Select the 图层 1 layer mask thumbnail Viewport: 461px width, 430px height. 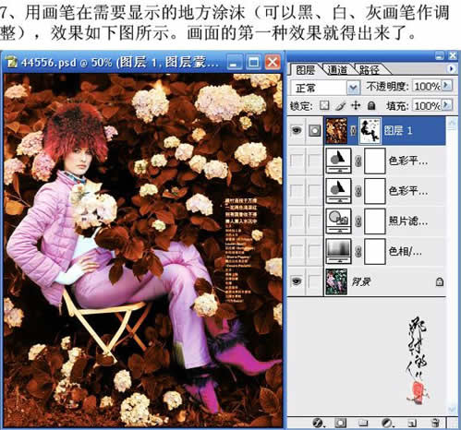[370, 130]
